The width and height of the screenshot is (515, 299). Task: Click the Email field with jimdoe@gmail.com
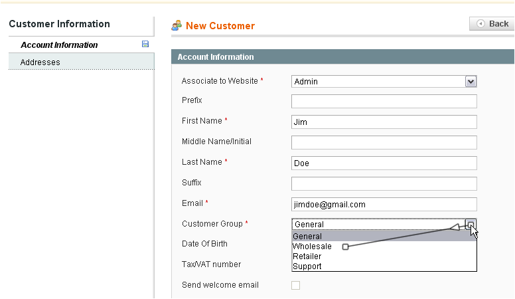[x=384, y=204]
